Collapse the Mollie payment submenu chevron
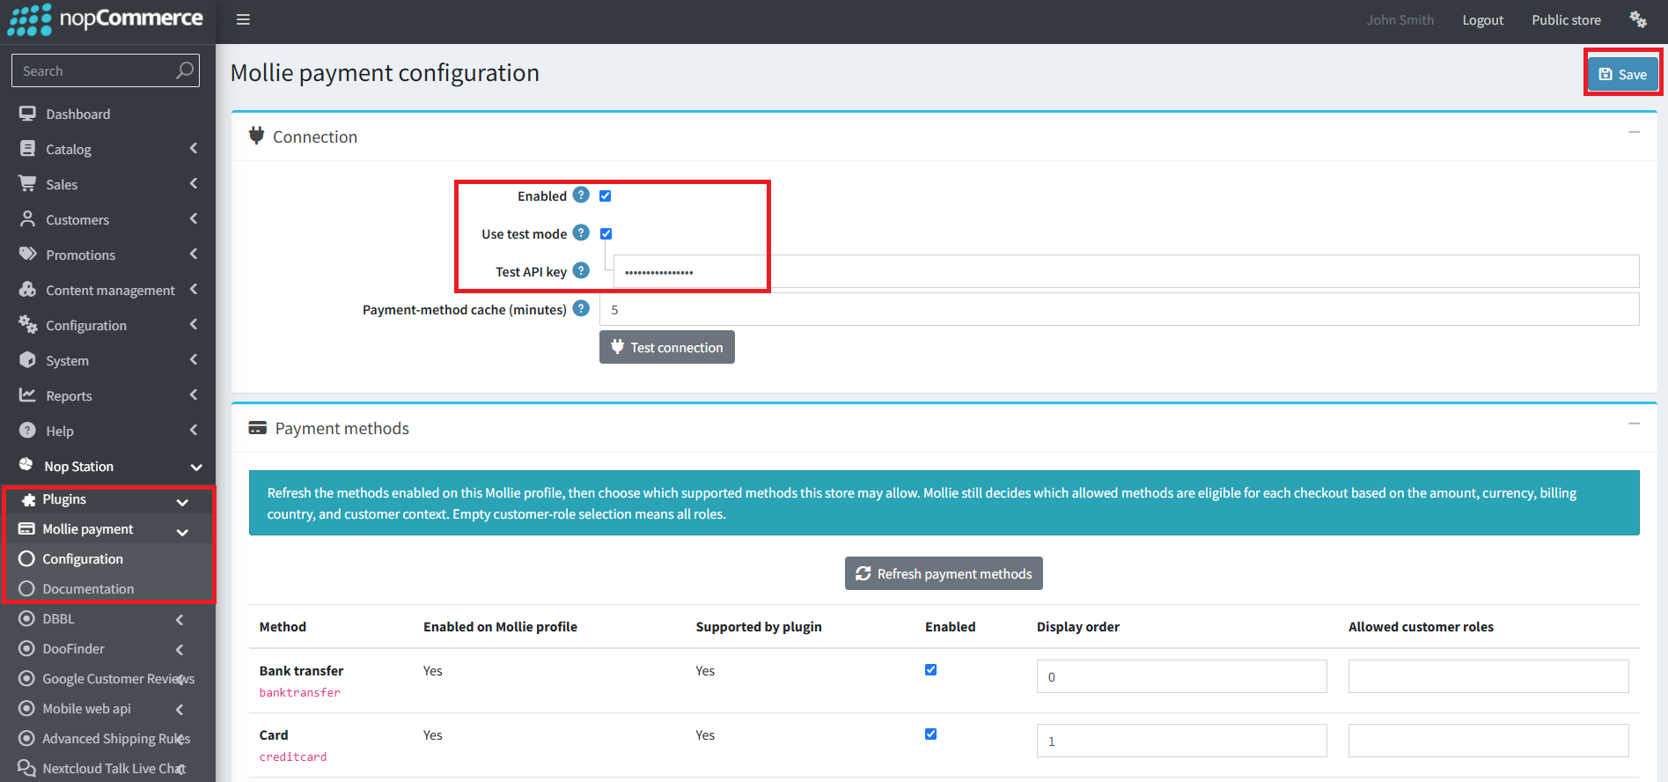 182,532
